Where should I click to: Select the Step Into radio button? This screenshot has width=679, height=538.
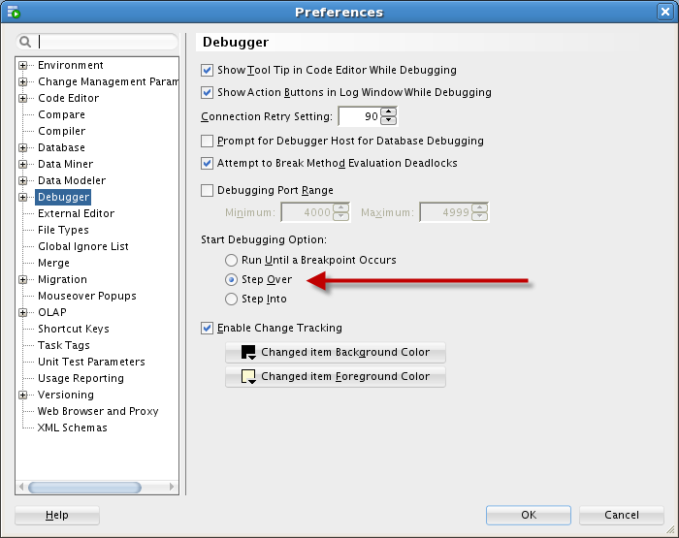(x=231, y=300)
